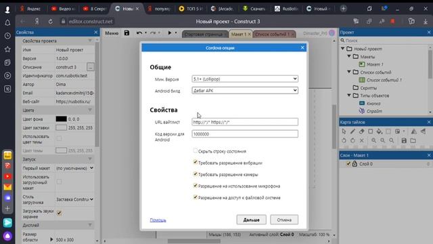Select the pencil tool in tilemap bar
This screenshot has height=244, width=433.
pos(352,131)
